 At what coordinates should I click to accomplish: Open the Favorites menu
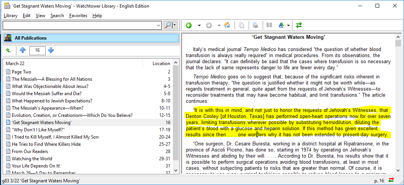click(x=78, y=16)
